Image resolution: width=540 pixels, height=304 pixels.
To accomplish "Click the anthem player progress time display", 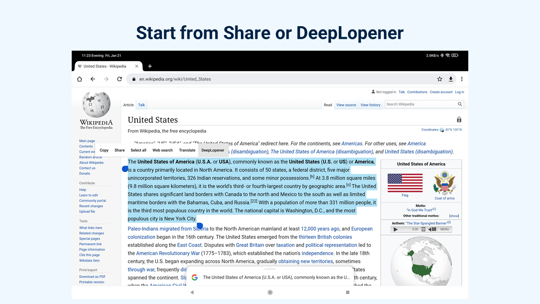I will click(x=415, y=229).
